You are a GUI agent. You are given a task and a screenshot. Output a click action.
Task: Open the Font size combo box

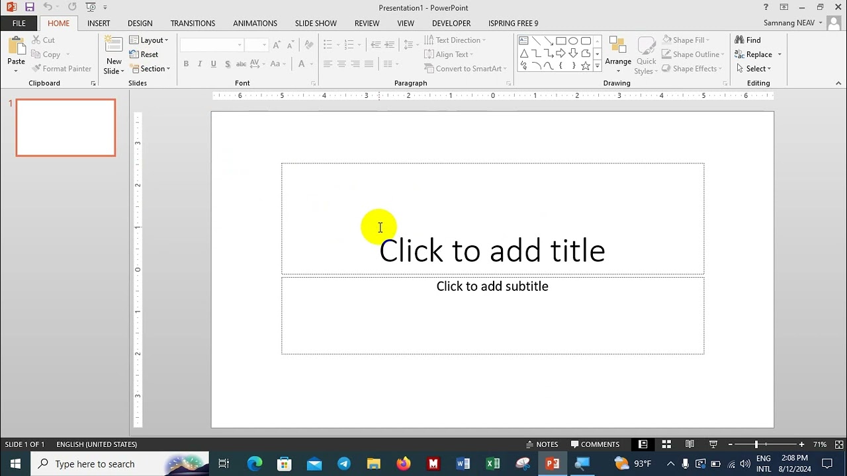pos(256,45)
